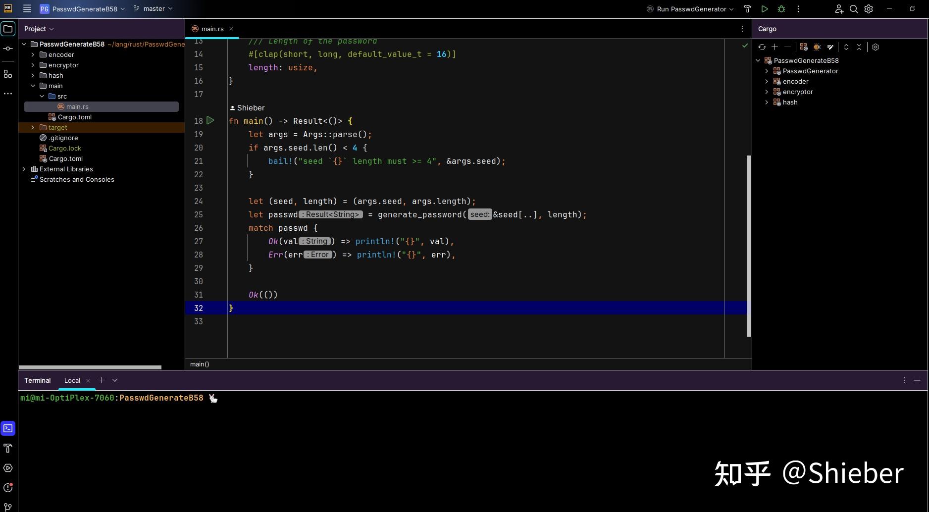Attach a Cargo project via plus icon
This screenshot has width=929, height=512.
775,47
